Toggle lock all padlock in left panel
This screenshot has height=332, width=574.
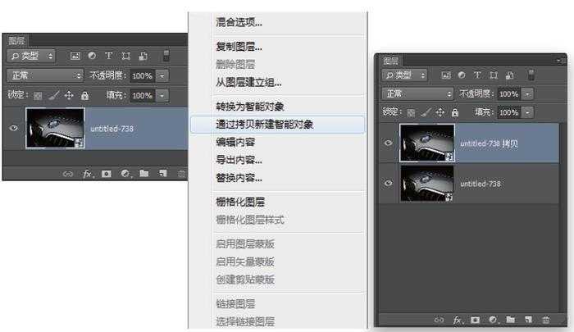(84, 96)
